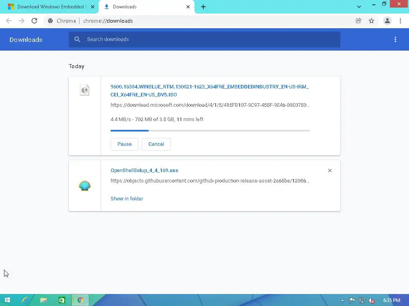Open the clock showing 6:35 PM
This screenshot has width=409, height=306.
(x=391, y=300)
